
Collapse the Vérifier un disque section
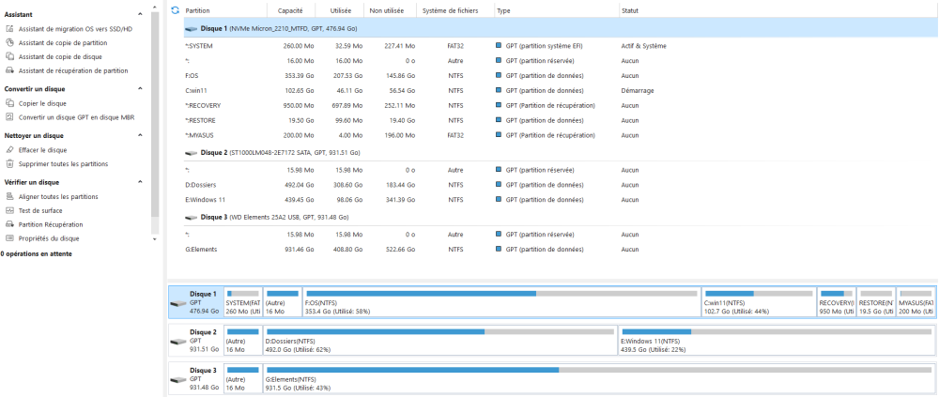141,182
